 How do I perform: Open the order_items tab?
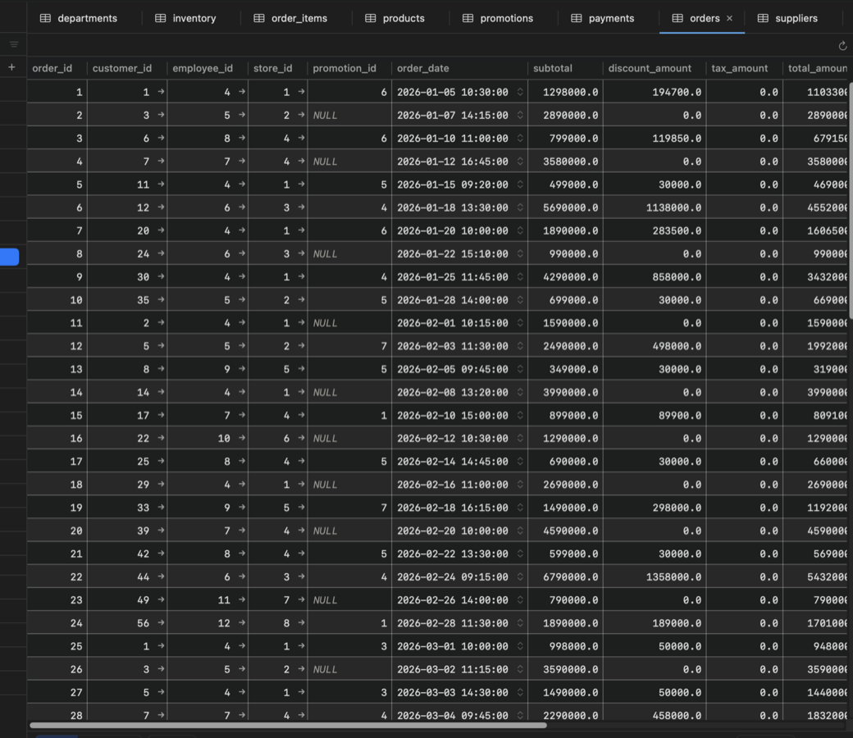pyautogui.click(x=290, y=18)
